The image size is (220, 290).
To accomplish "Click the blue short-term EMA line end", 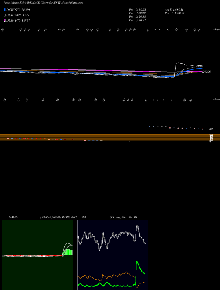I will click(202, 68).
